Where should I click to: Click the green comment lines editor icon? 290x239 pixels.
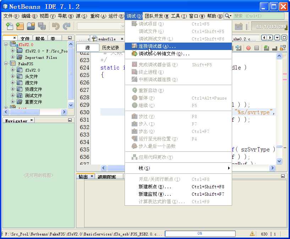pyautogui.click(x=266, y=48)
